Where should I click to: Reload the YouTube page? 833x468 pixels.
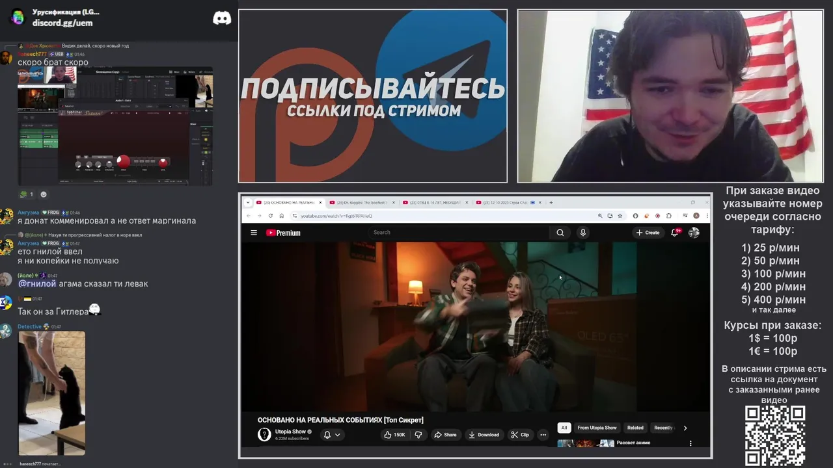point(271,216)
